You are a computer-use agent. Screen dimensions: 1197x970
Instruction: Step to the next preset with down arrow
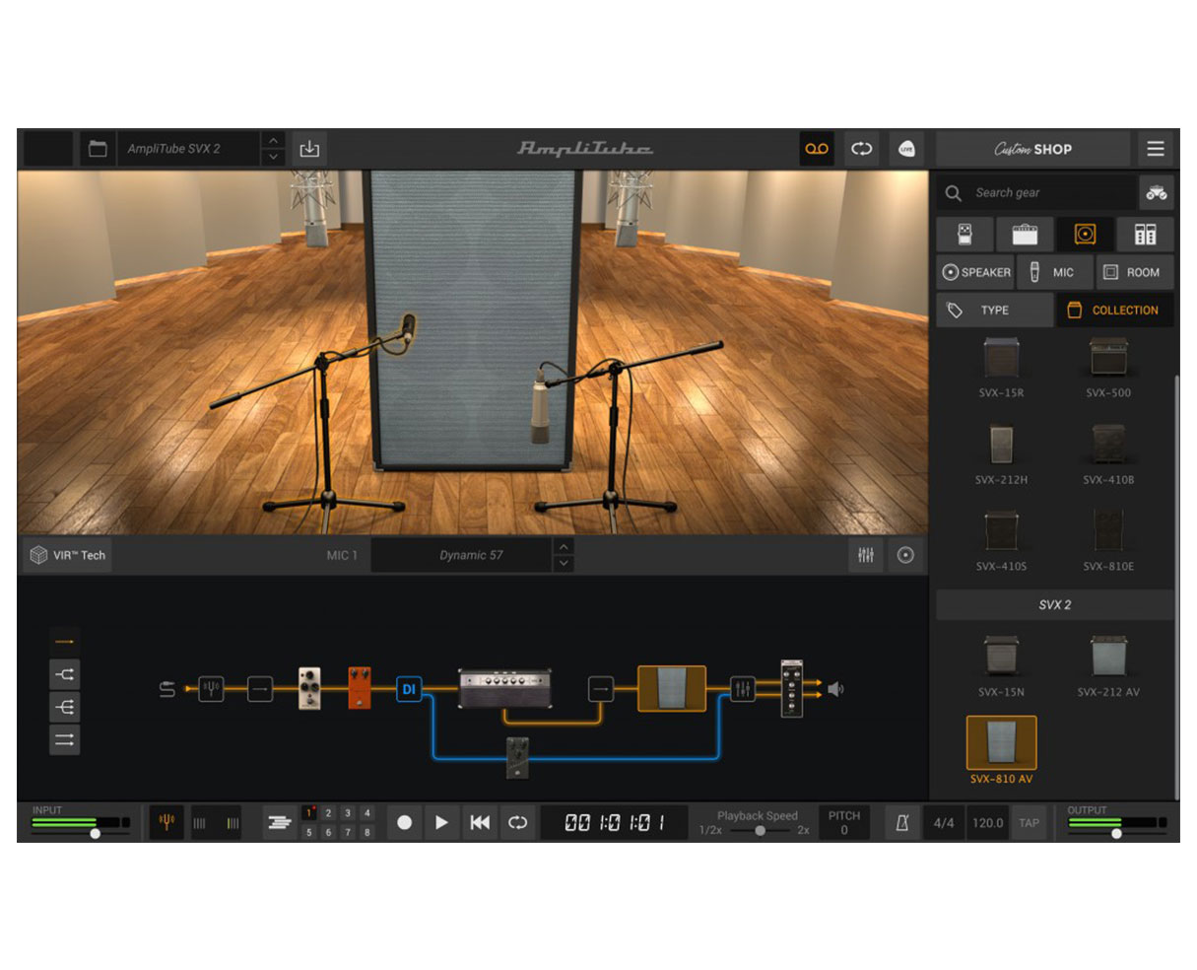274,157
